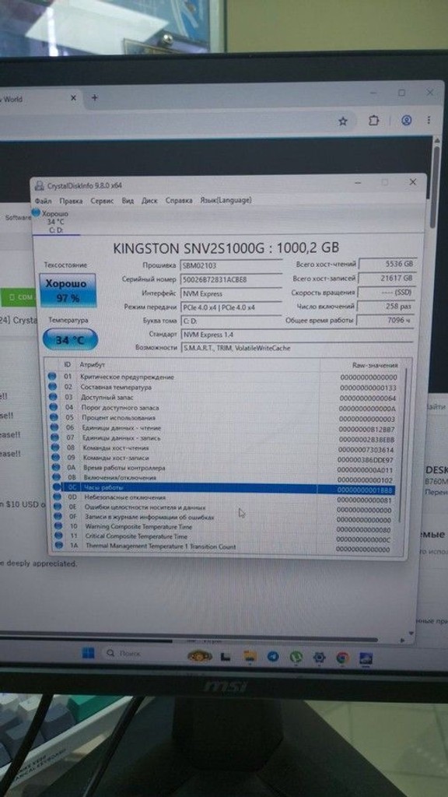Image resolution: width=448 pixels, height=797 pixels.
Task: Click the blue status dot of row 01
Action: (x=52, y=377)
